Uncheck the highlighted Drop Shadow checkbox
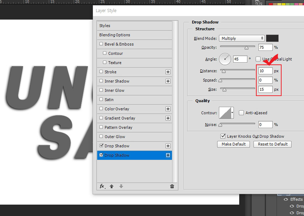Image resolution: width=304 pixels, height=216 pixels. pos(101,155)
